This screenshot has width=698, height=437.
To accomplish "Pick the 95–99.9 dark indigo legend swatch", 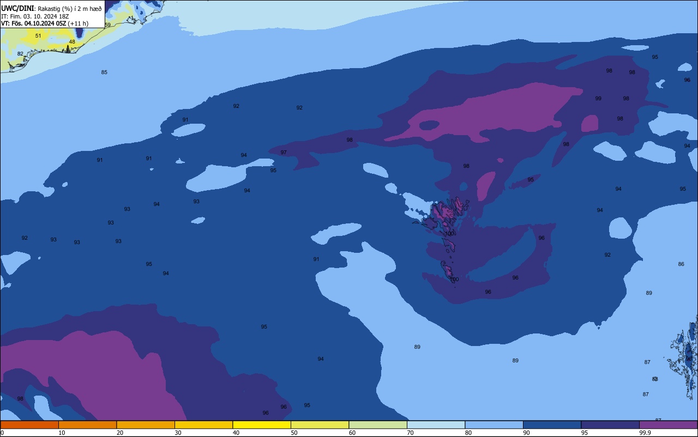I will [x=610, y=424].
